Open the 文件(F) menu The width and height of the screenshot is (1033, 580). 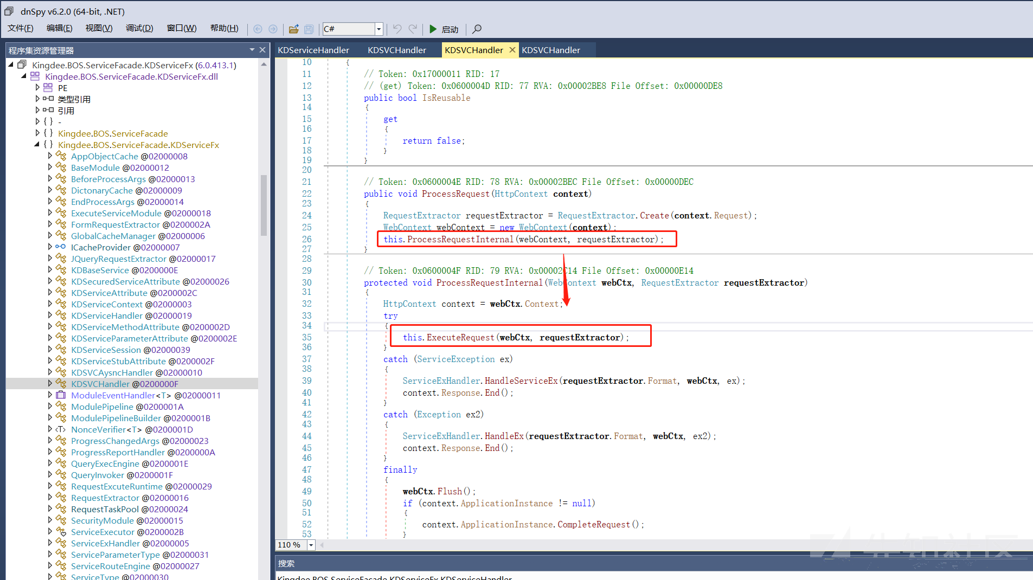point(20,28)
